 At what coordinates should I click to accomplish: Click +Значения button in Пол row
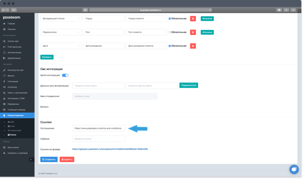point(207,32)
